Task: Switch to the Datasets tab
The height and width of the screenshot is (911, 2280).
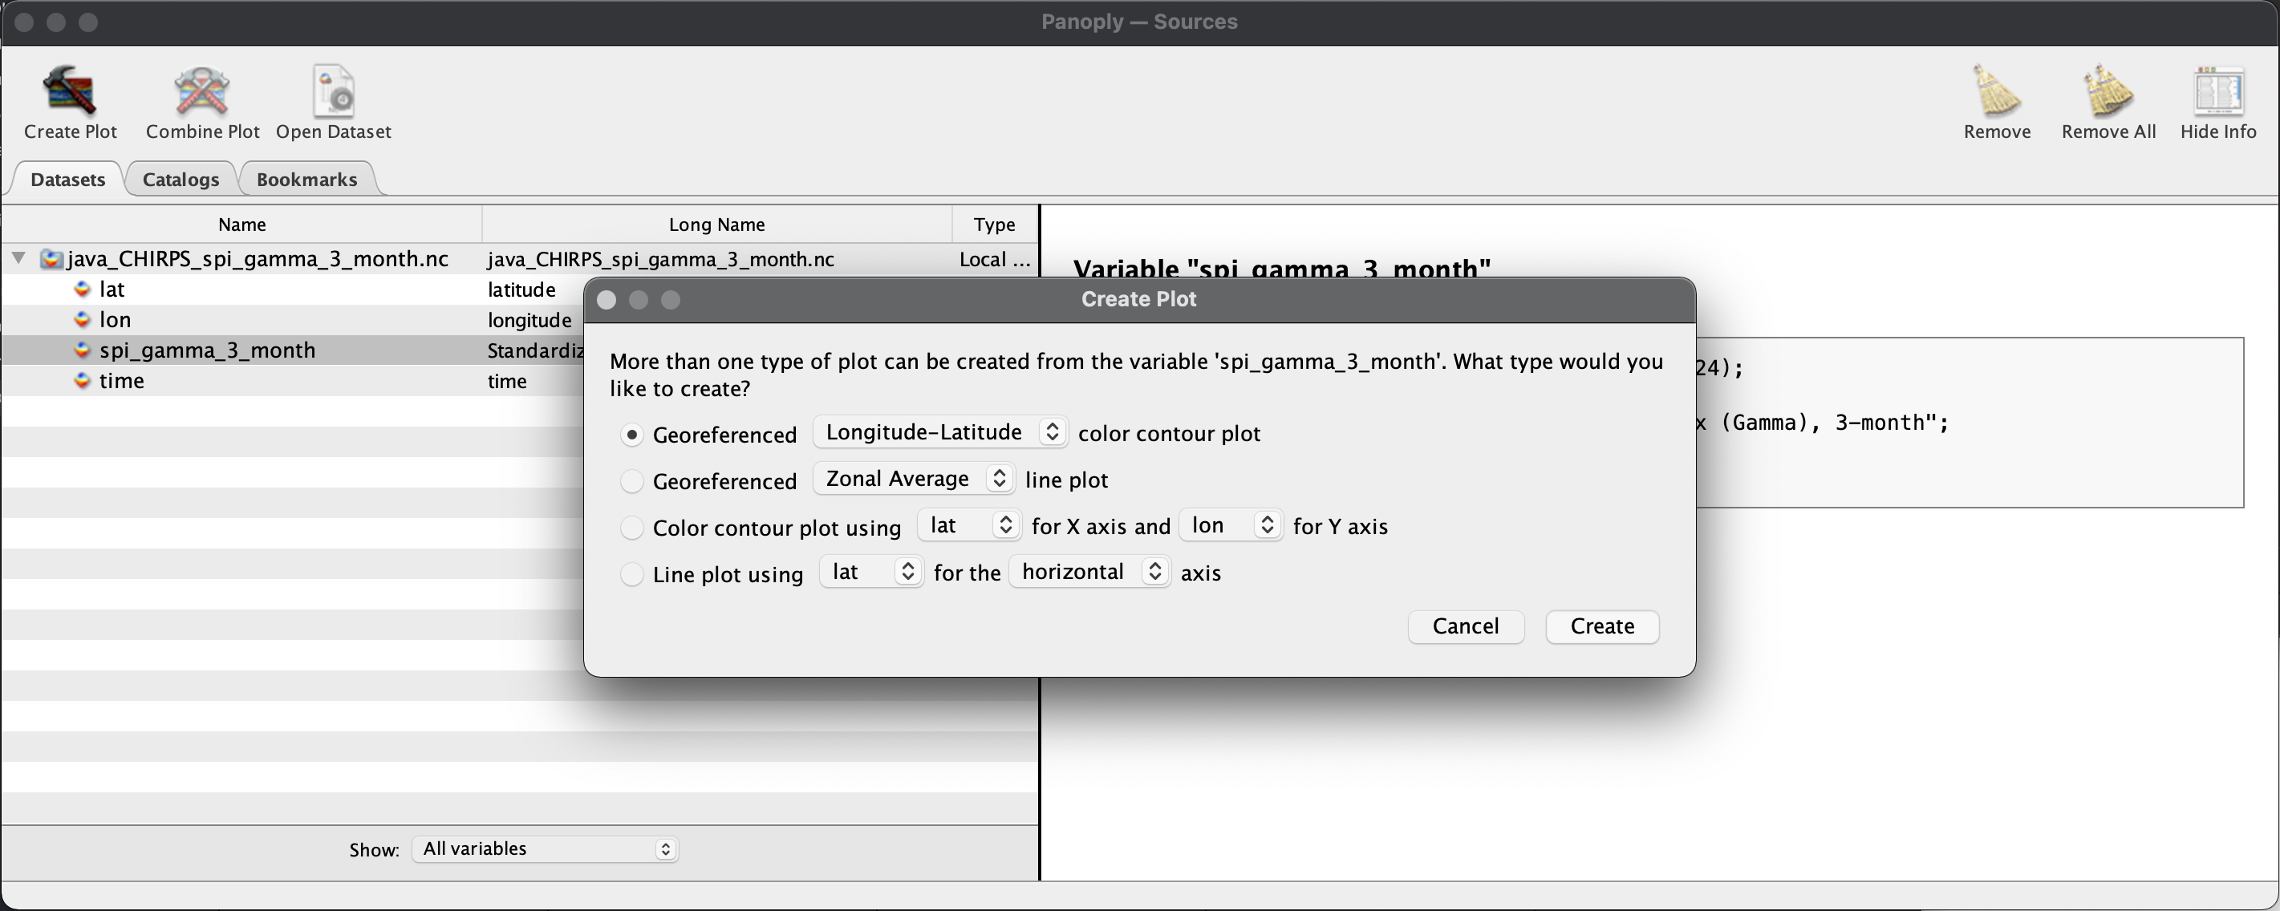Action: tap(67, 179)
